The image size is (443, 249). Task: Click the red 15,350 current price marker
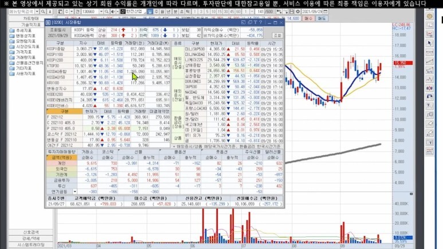[x=403, y=62]
